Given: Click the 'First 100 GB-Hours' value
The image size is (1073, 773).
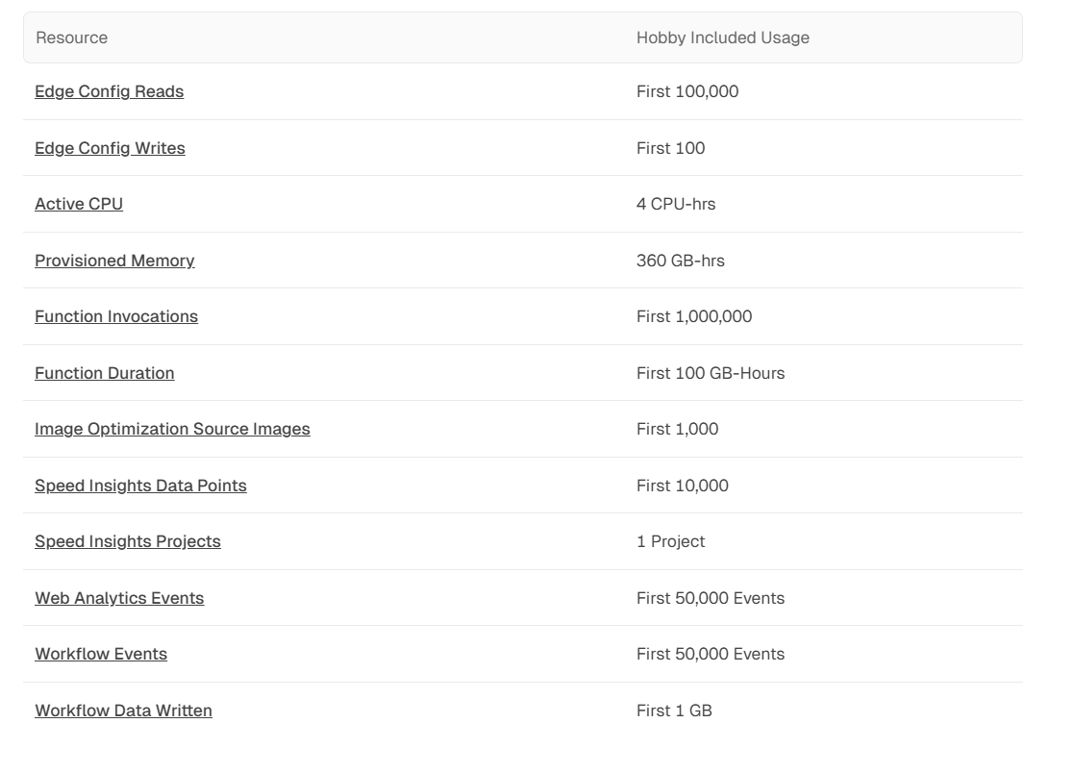Looking at the screenshot, I should coord(711,373).
